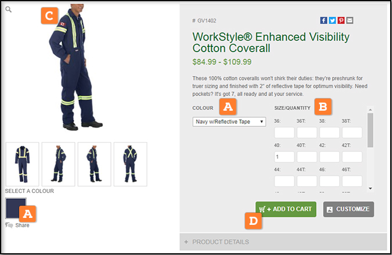Click the size 36 quantity field
Screen dimensions: 392x255
(284, 133)
